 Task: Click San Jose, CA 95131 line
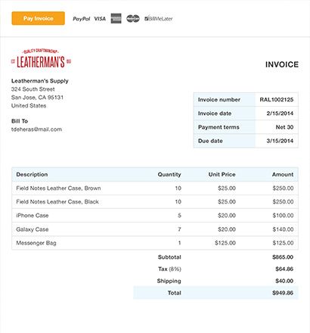tap(37, 98)
